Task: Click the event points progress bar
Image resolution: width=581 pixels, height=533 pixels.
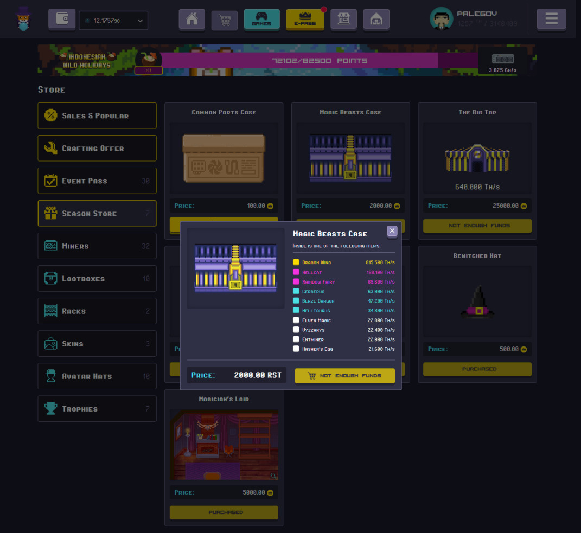Action: (319, 61)
